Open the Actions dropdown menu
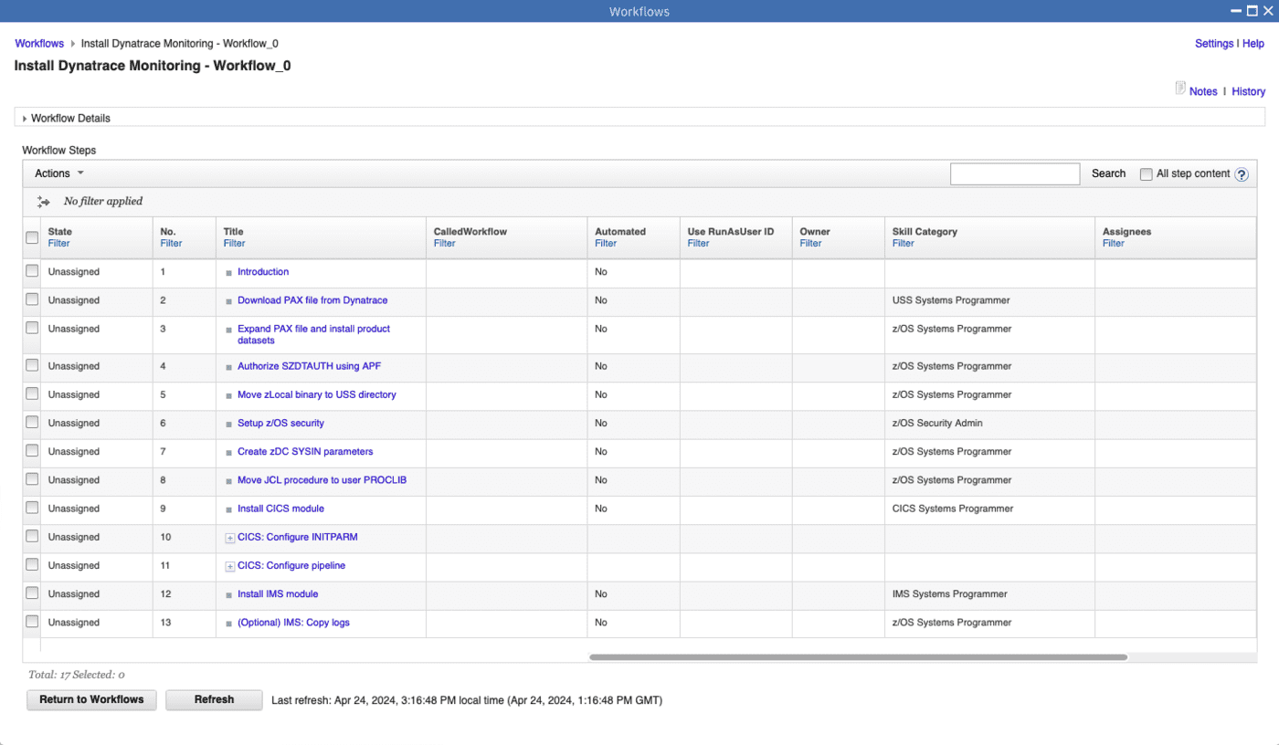Image resolution: width=1279 pixels, height=745 pixels. [x=58, y=173]
